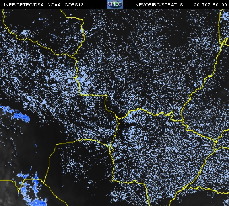Screen dimensions: 229x206
Task: Click the yellow border's top-left corner start
Action: 3,10
